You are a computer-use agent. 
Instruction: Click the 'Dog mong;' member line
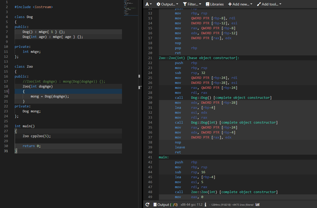coord(32,111)
